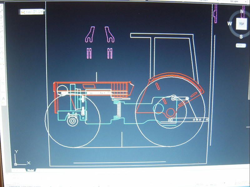Click second icon in small floating toolbar
Image resolution: width=250 pixels, height=187 pixels.
click(x=29, y=12)
